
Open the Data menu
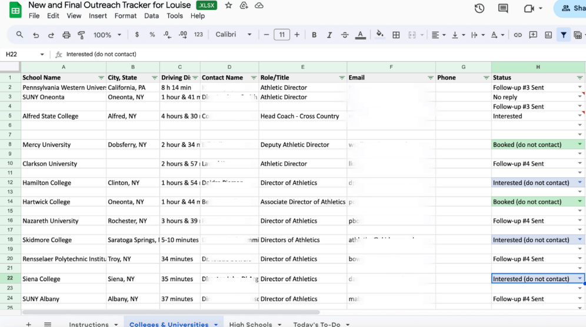pyautogui.click(x=151, y=16)
